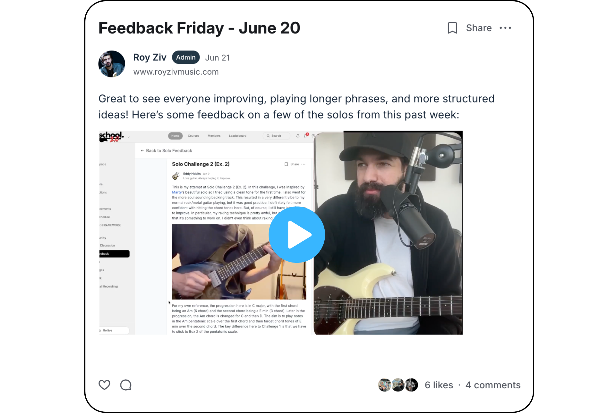Open the three-dot post options menu

click(505, 28)
